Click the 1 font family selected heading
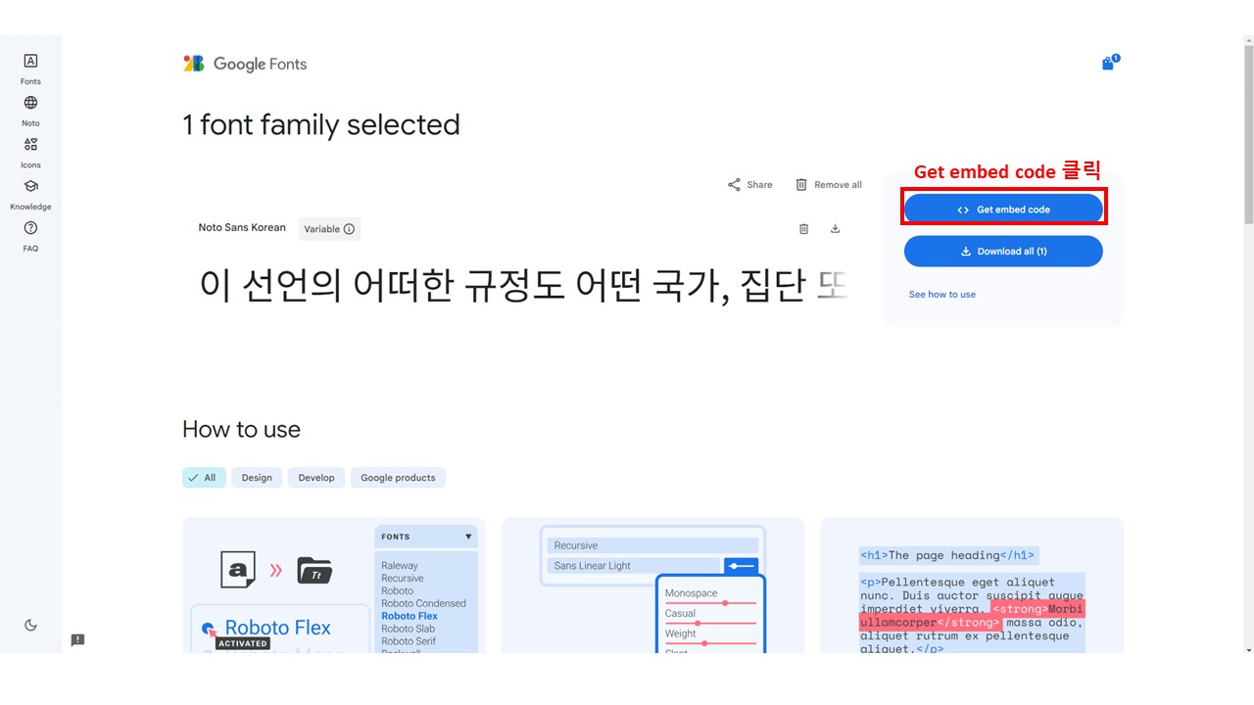The image size is (1254, 705). (321, 125)
